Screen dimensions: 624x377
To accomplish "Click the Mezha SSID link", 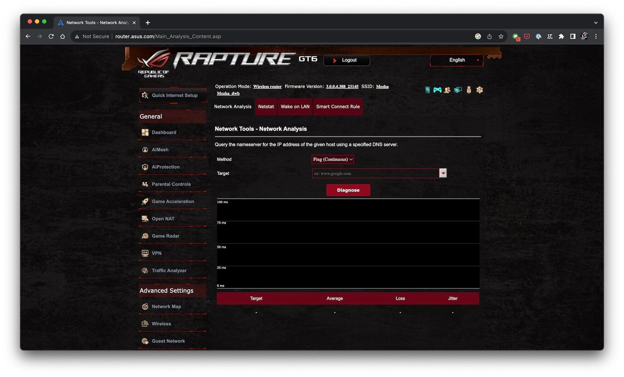I will (x=382, y=86).
